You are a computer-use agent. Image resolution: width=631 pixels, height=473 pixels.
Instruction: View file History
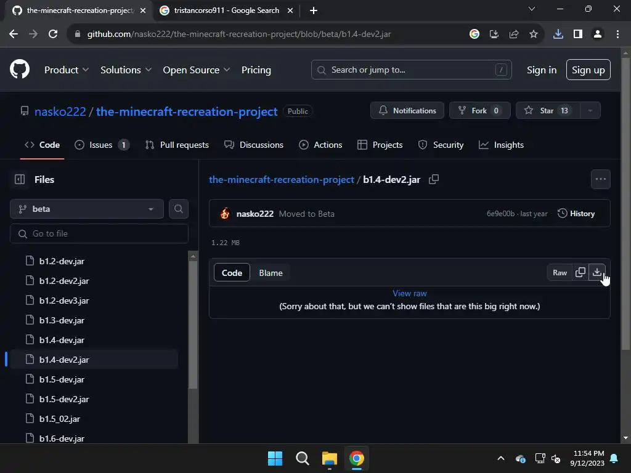pyautogui.click(x=576, y=214)
